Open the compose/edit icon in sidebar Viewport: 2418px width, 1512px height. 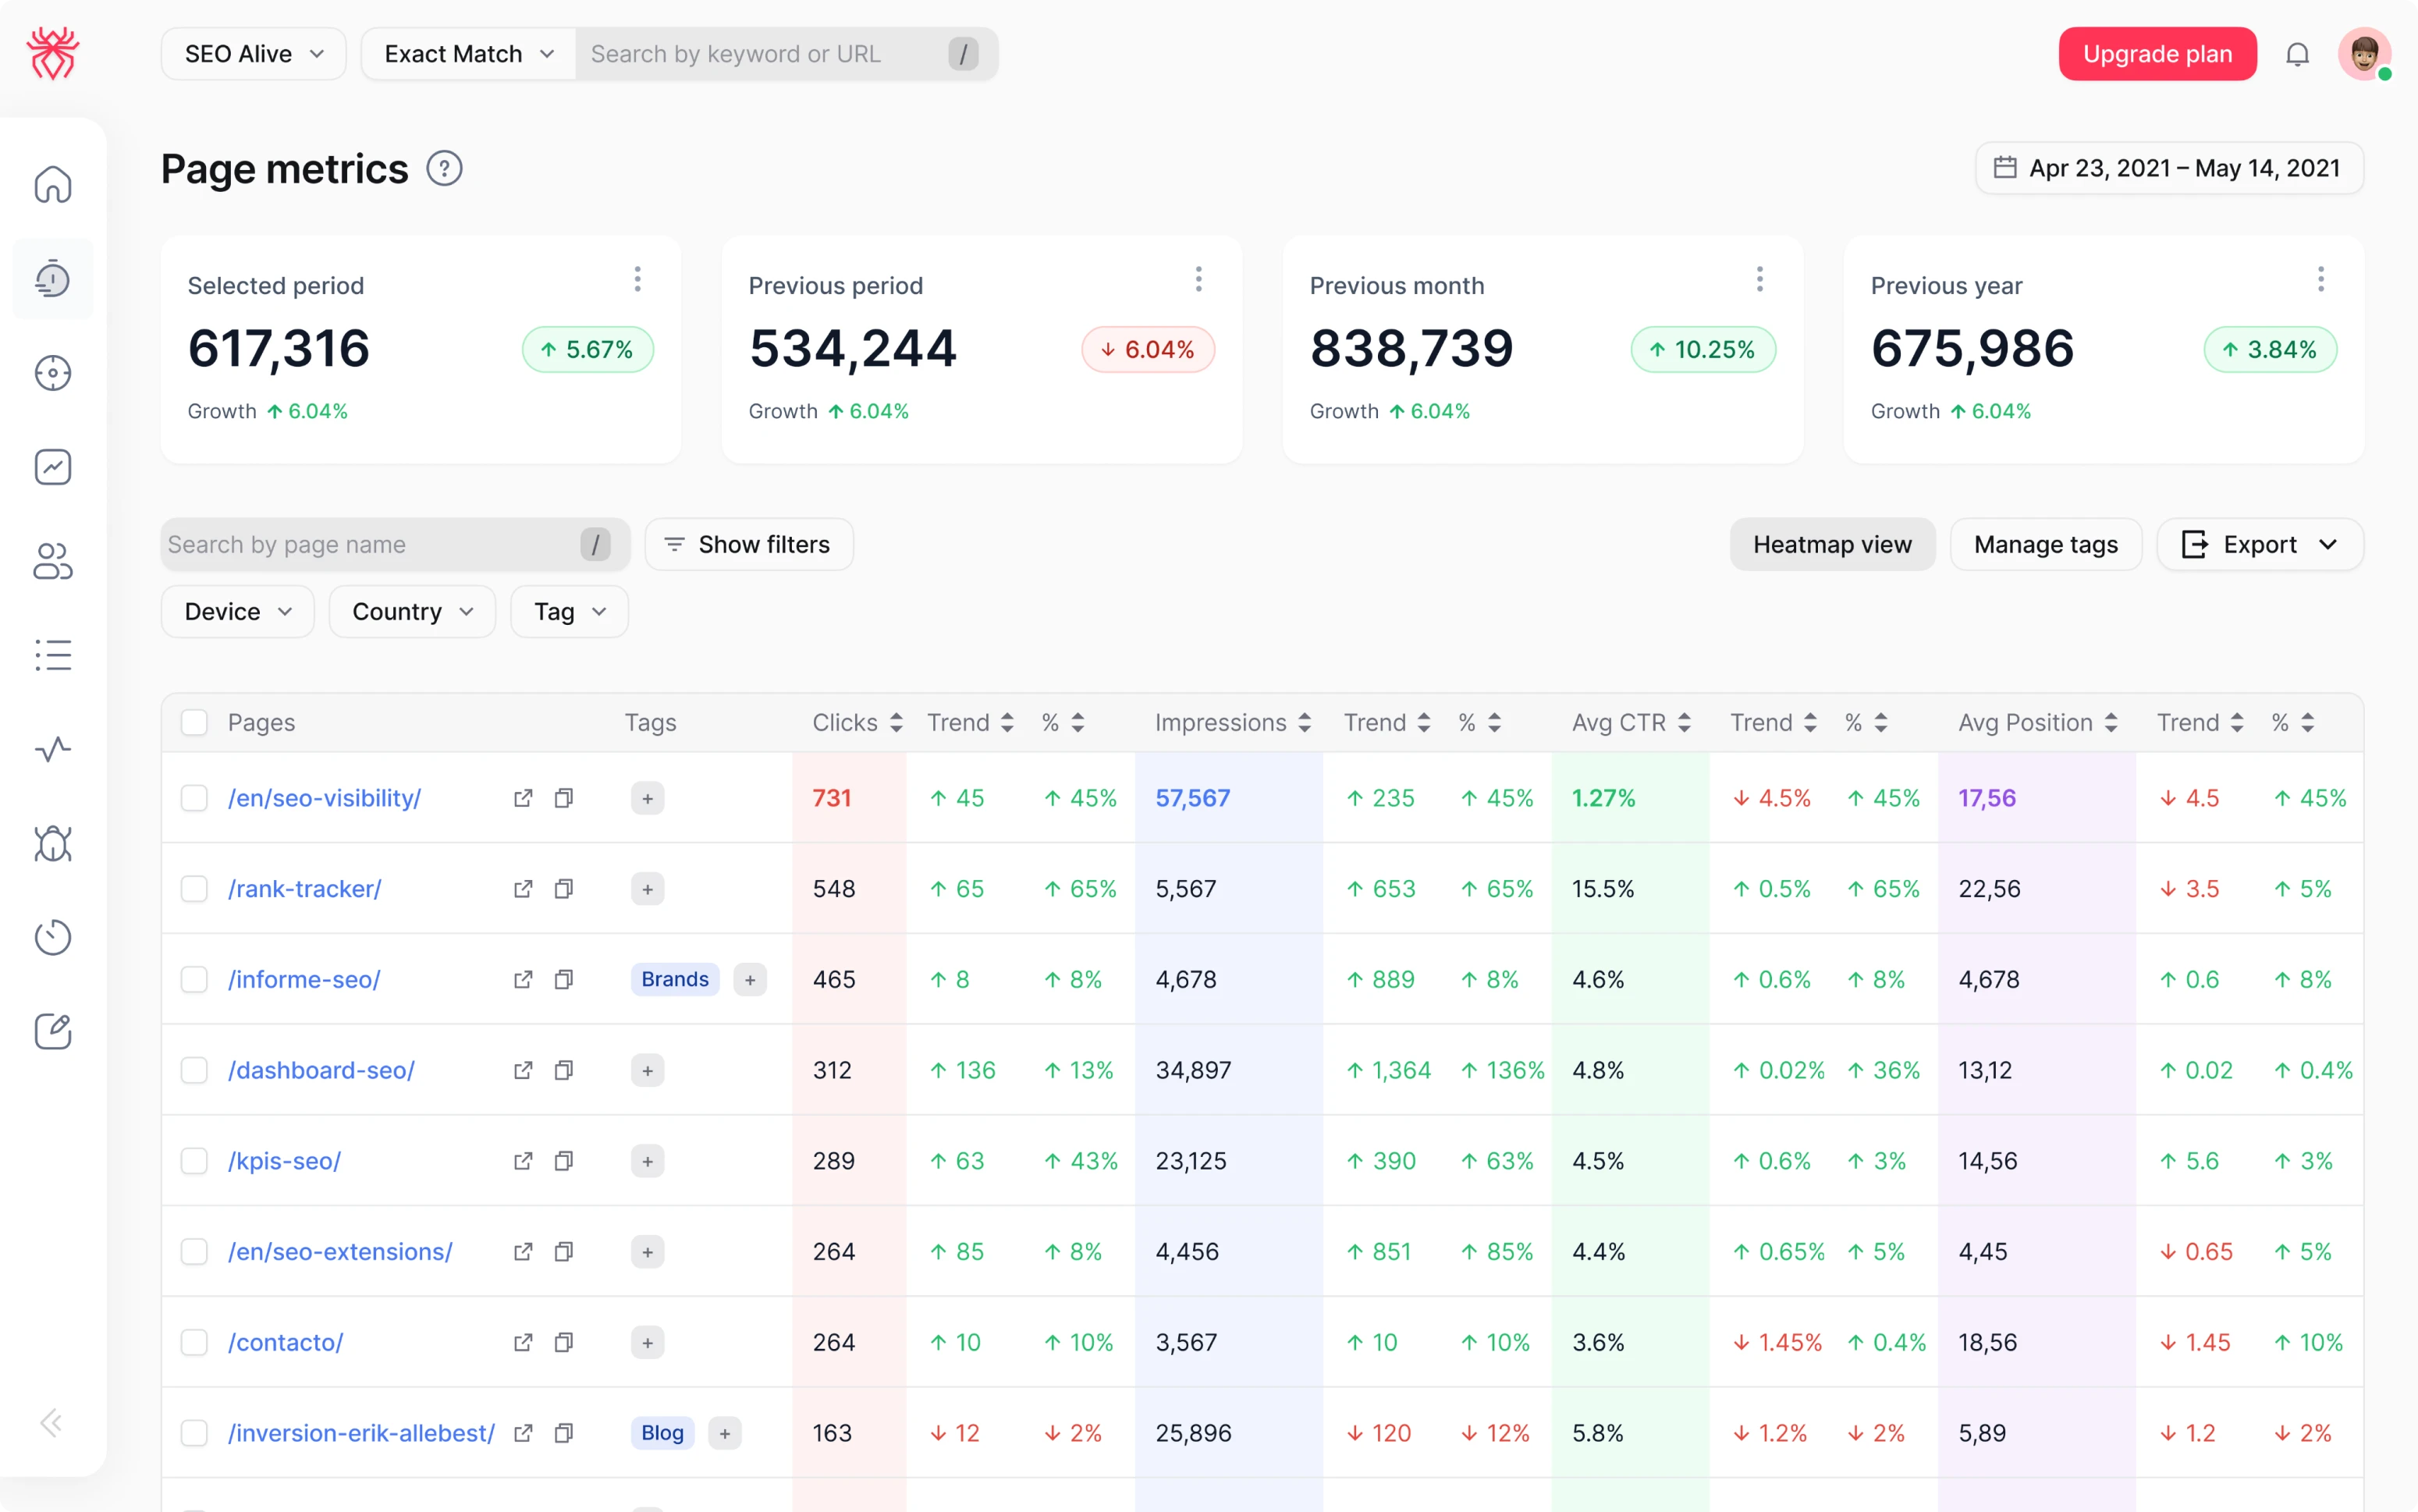(52, 1031)
